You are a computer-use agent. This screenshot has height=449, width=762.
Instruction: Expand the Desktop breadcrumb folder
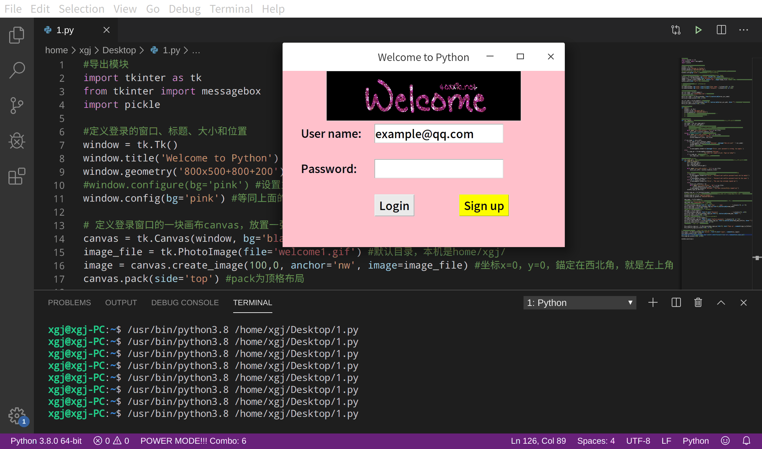click(x=119, y=50)
